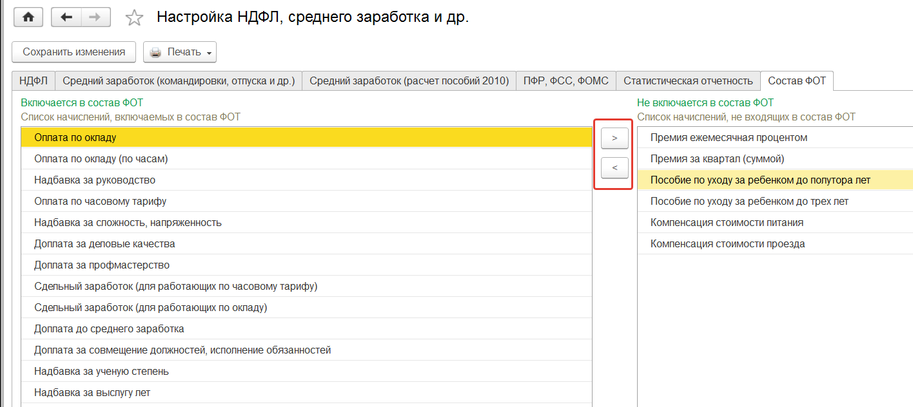Select Премия ежемесячная процентом item
Viewport: 913px width, 407px height.
tap(729, 138)
